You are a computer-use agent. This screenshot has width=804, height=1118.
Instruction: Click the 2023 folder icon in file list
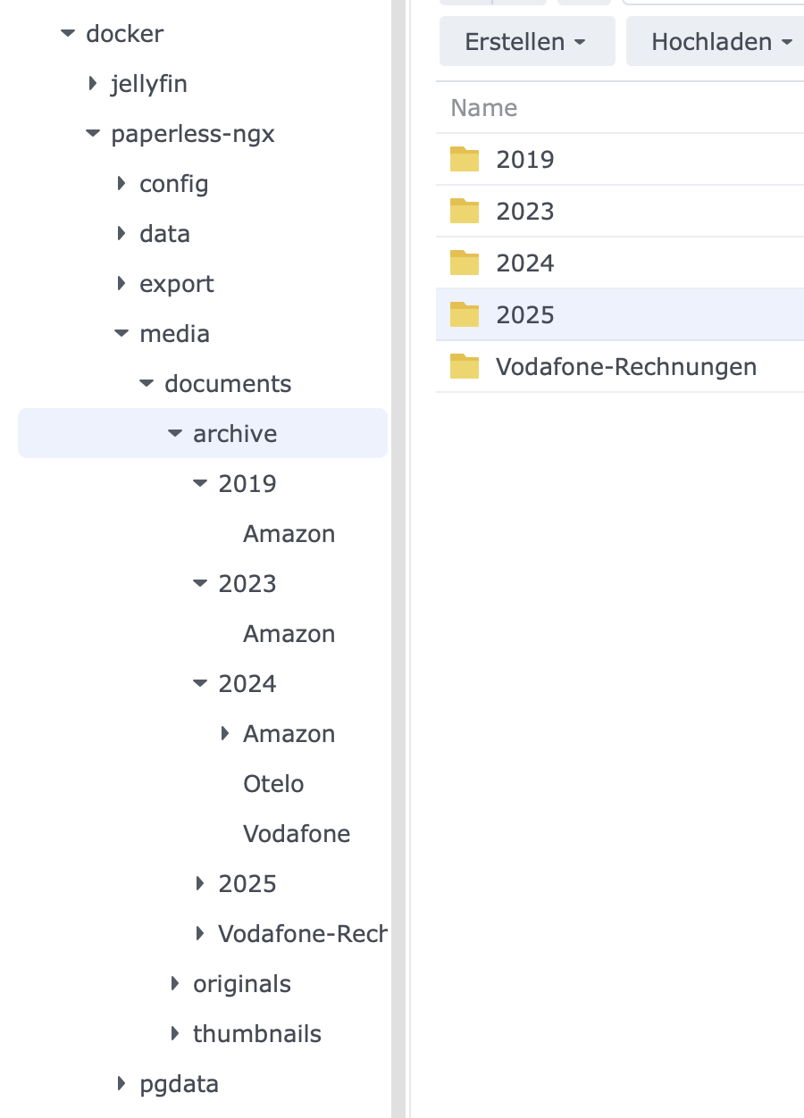coord(465,211)
